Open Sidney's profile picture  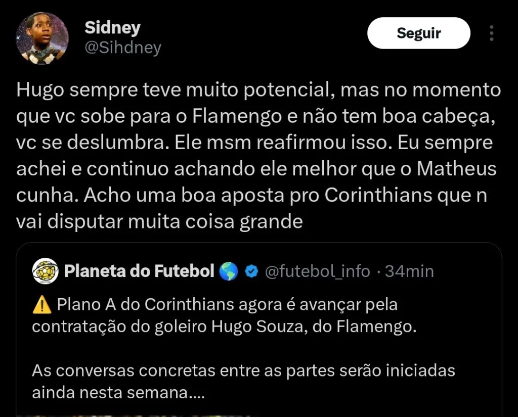click(x=42, y=38)
